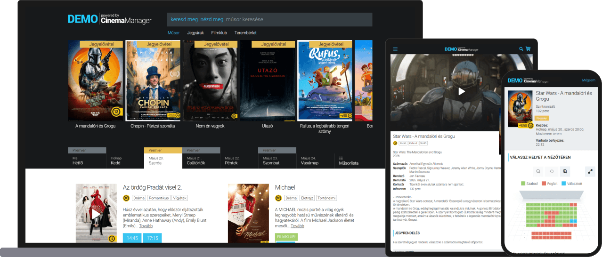The height and width of the screenshot is (257, 602).
Task: Open the Nem én vagyok poster
Action: tap(210, 80)
